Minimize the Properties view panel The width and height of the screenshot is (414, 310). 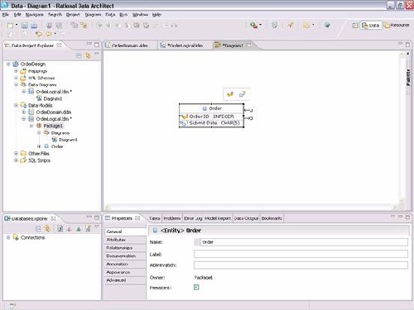point(400,217)
